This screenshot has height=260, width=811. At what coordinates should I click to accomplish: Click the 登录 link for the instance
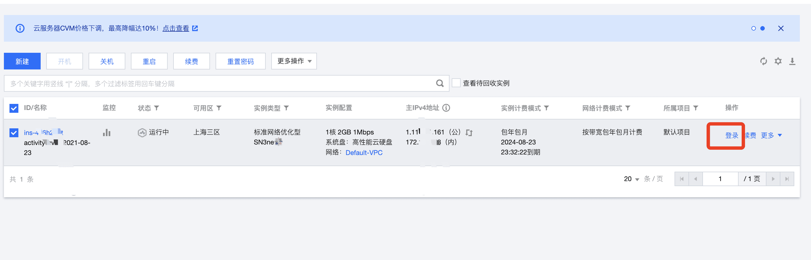[x=731, y=135]
